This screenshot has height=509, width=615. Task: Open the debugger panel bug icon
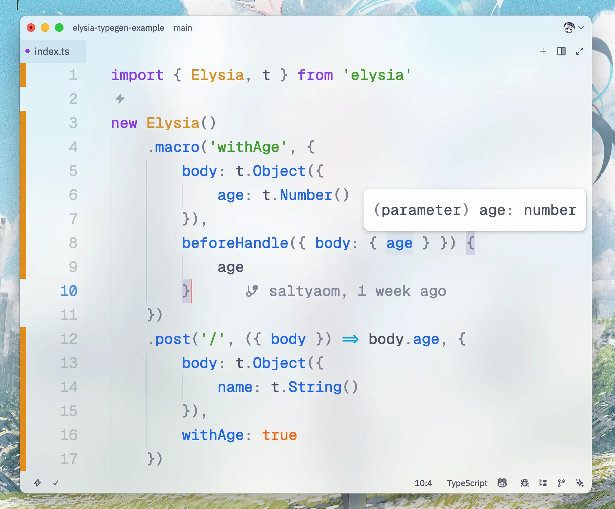pos(525,483)
